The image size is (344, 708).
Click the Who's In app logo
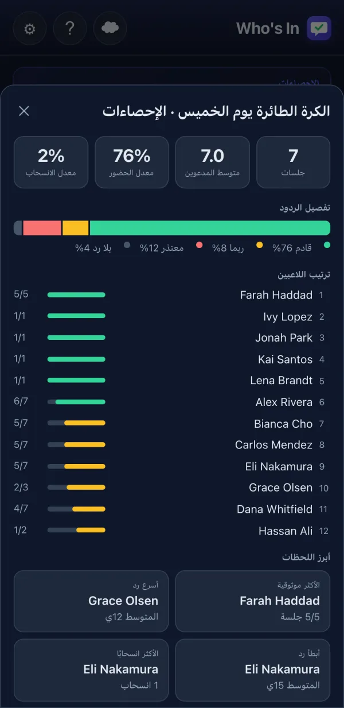pos(319,28)
